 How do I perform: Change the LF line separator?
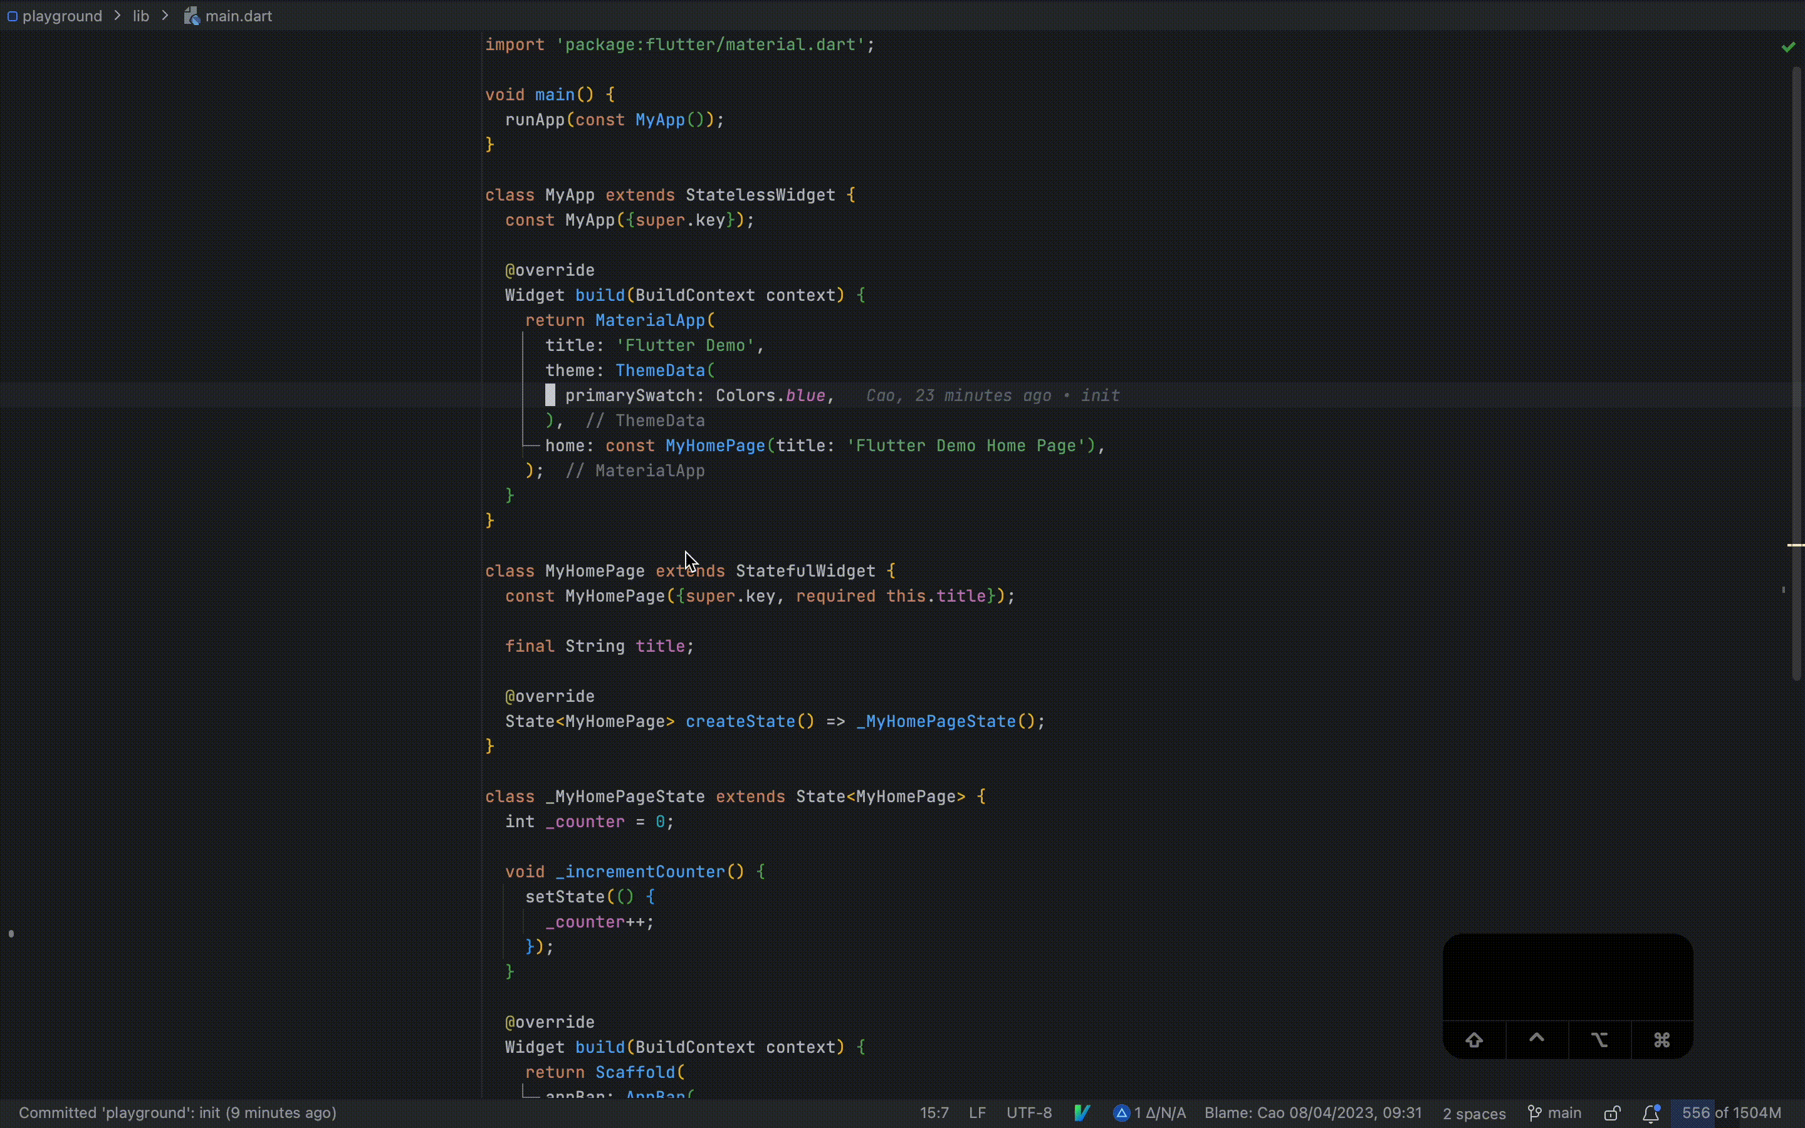tap(977, 1113)
